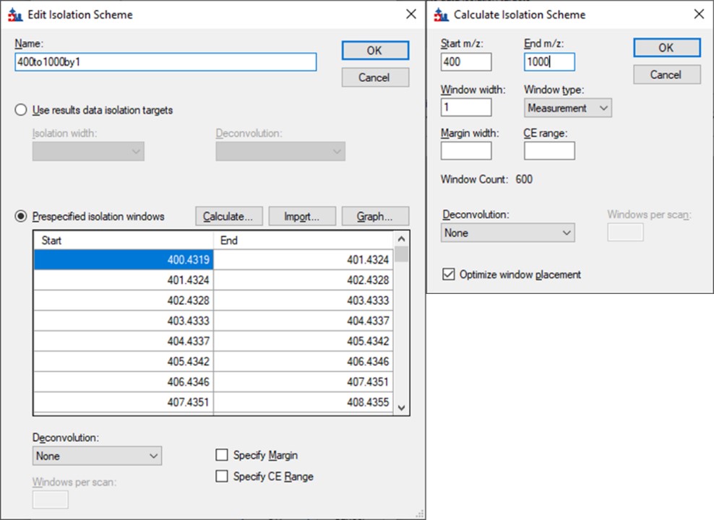Click scroll up arrow of isolation windows table
Viewport: 714px width, 520px height.
click(x=401, y=239)
